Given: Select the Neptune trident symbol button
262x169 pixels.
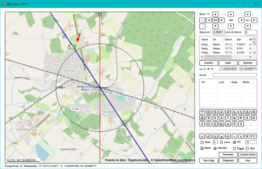Looking at the screenshot, I should (254, 112).
